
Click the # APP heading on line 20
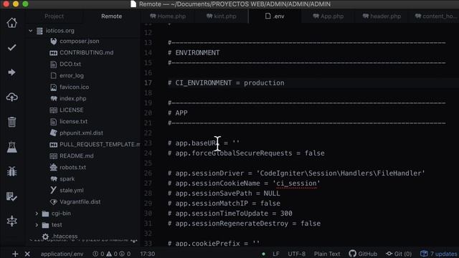[x=178, y=113]
